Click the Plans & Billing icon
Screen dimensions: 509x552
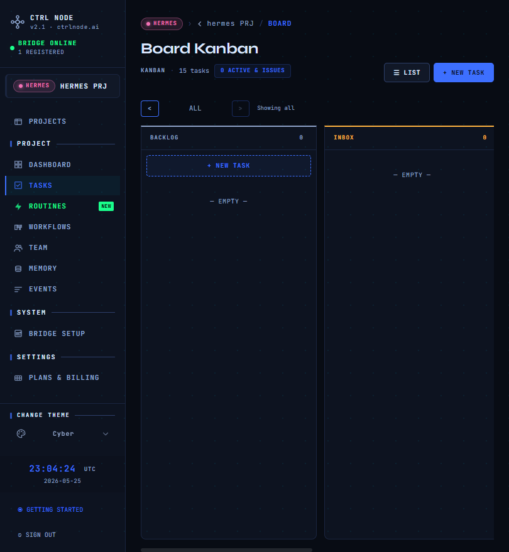(18, 378)
